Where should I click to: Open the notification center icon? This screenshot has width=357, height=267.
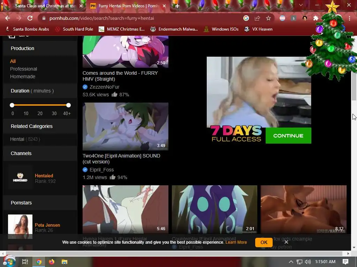click(345, 262)
